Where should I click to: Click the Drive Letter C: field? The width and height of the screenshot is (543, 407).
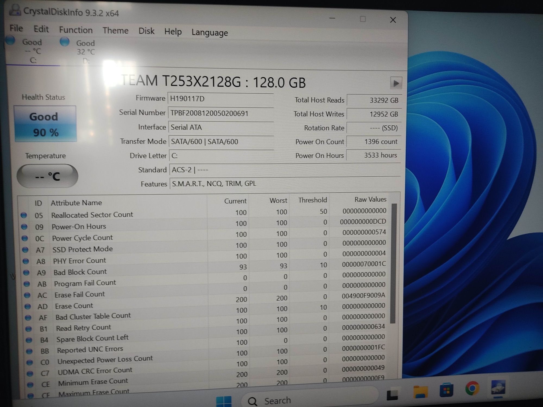pos(221,156)
